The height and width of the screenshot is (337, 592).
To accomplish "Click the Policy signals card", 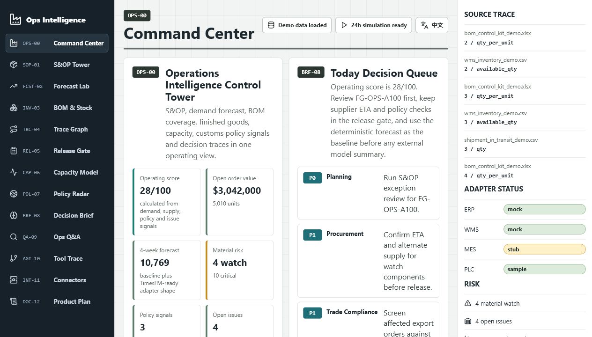I will [167, 321].
